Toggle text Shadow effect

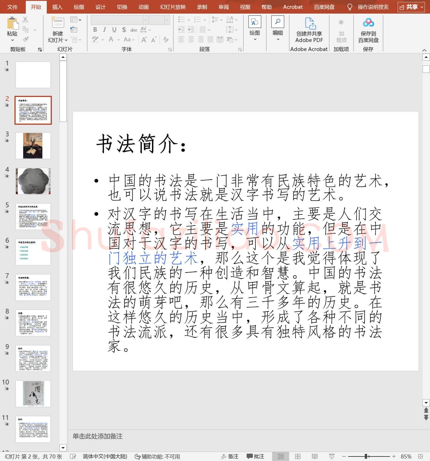pyautogui.click(x=124, y=29)
